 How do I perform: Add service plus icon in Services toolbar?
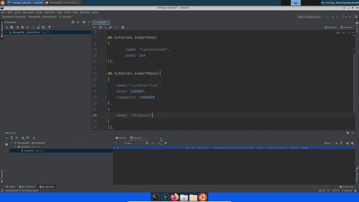click(x=34, y=138)
